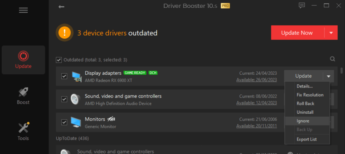345x154 pixels.
Task: Go back with the left arrow
Action: [61, 7]
